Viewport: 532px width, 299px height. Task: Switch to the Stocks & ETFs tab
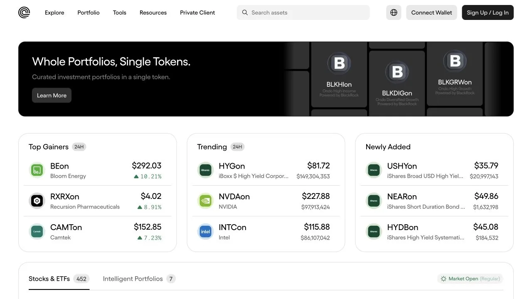pos(59,279)
